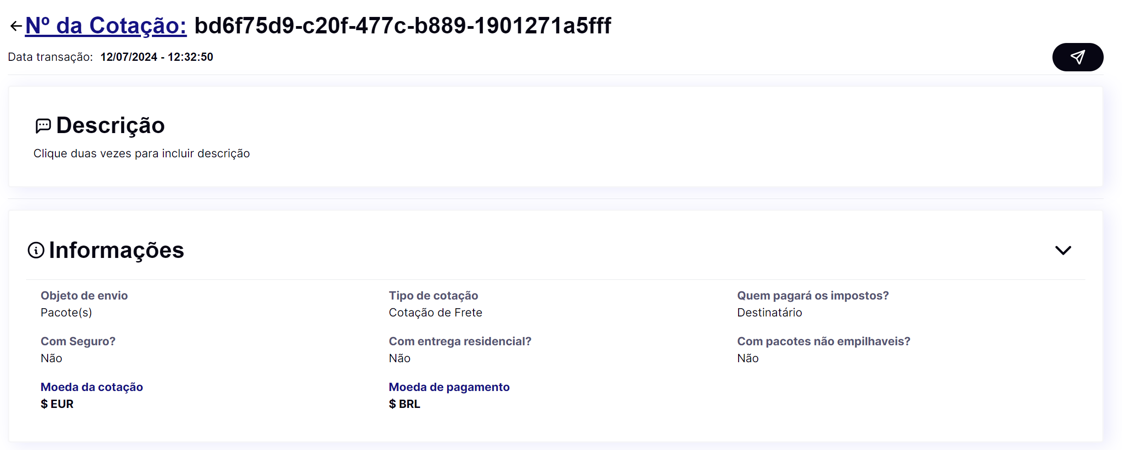
Task: Click the Pacote(s) value under Objeto de envio
Action: tap(66, 313)
